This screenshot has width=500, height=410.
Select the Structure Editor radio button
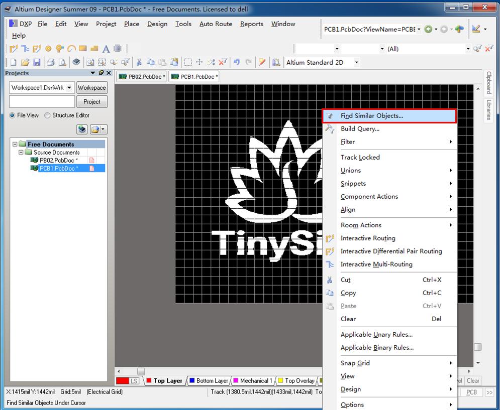coord(48,115)
